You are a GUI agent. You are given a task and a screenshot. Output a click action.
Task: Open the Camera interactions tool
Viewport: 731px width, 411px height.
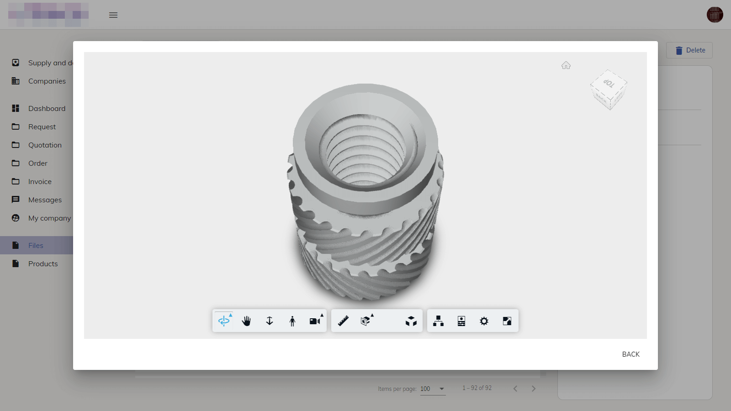[315, 321]
